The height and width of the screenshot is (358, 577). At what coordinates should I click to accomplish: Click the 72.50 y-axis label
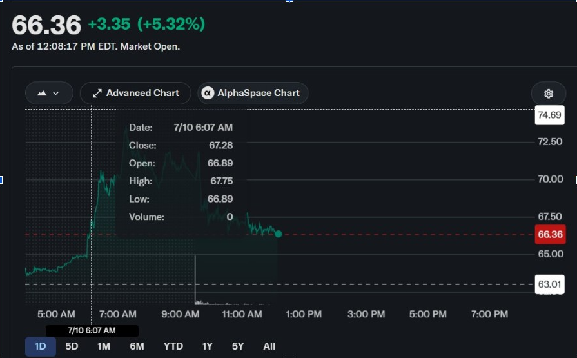click(550, 142)
